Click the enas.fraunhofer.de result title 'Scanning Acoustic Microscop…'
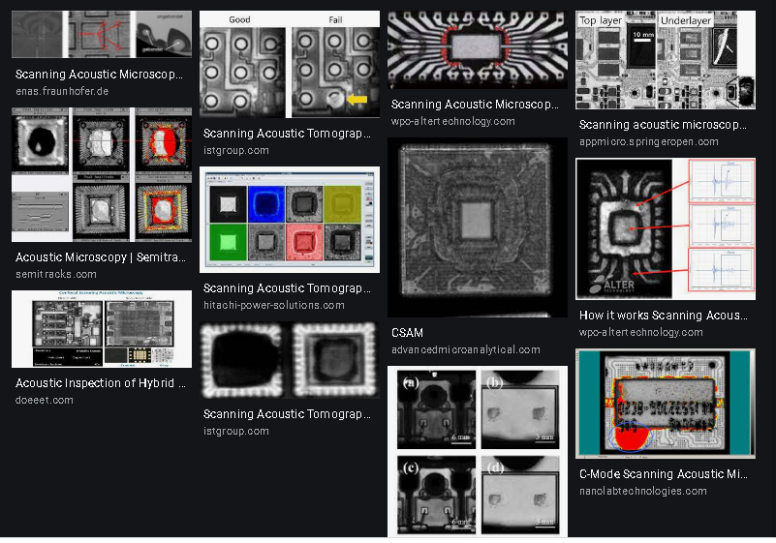 pyautogui.click(x=99, y=75)
